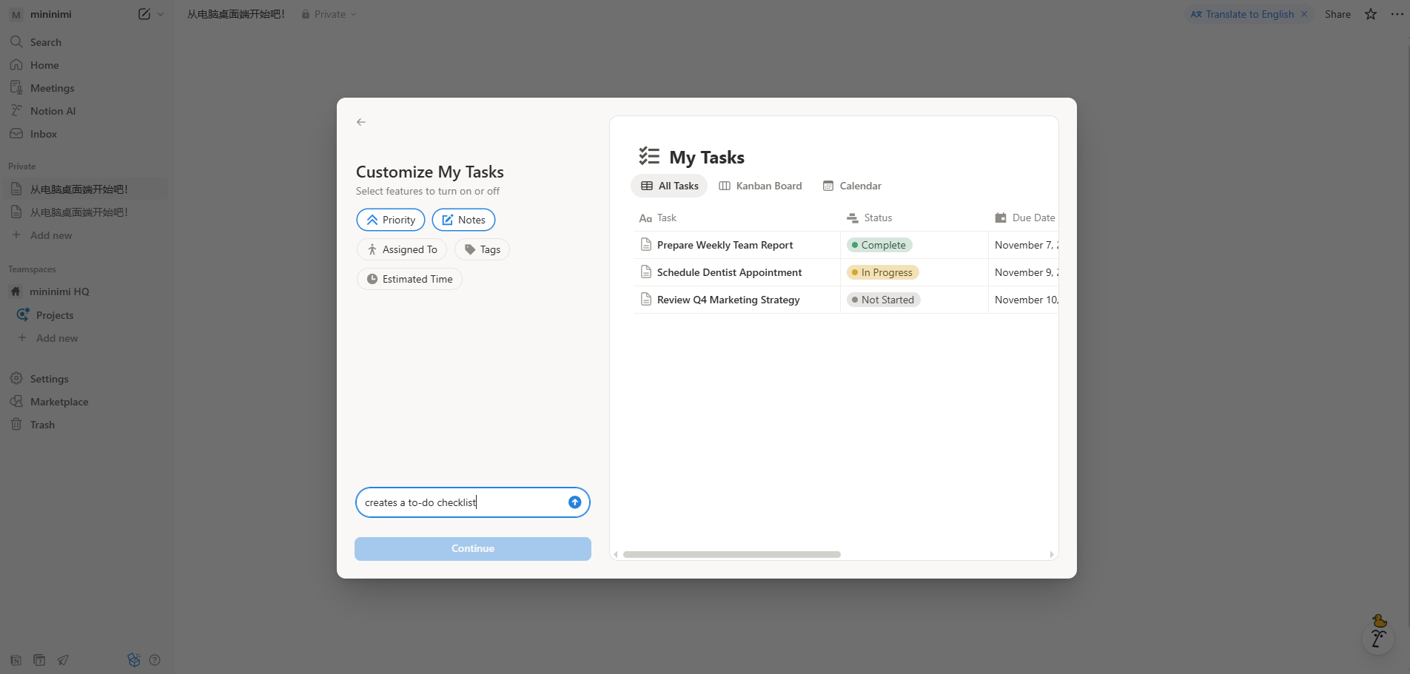The height and width of the screenshot is (674, 1410).
Task: Enable the Estimated Time feature
Action: point(409,279)
